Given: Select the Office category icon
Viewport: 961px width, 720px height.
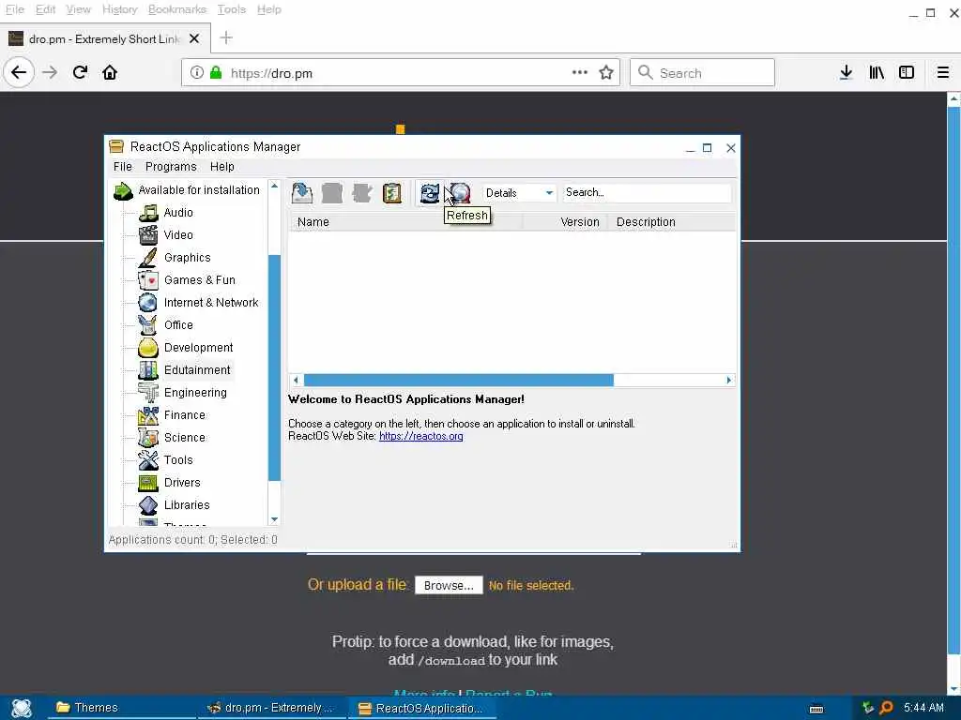Looking at the screenshot, I should tap(148, 325).
